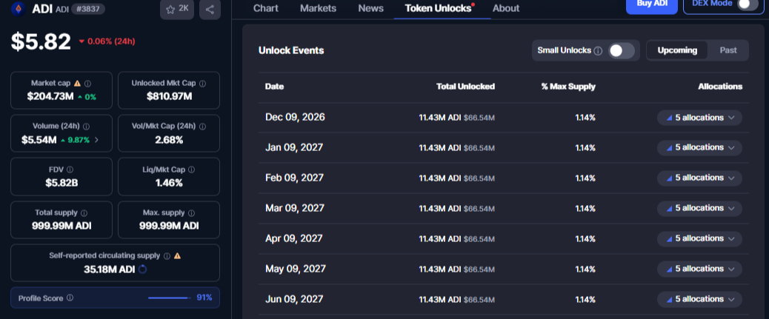This screenshot has width=769, height=319.
Task: Click the Buy ADI button
Action: click(x=652, y=6)
